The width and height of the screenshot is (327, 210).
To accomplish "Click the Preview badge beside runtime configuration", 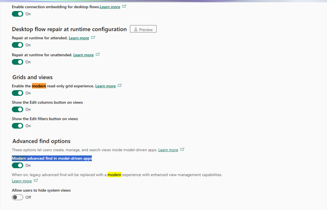I will pyautogui.click(x=143, y=29).
